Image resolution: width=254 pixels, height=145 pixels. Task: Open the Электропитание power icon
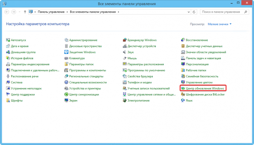click(125, 100)
